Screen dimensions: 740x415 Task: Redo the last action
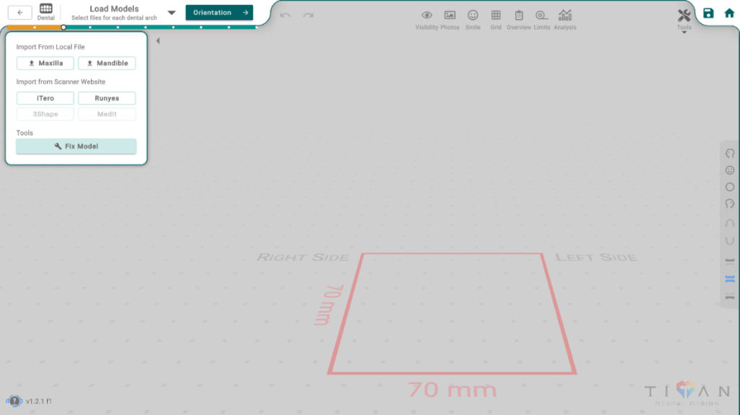coord(308,16)
